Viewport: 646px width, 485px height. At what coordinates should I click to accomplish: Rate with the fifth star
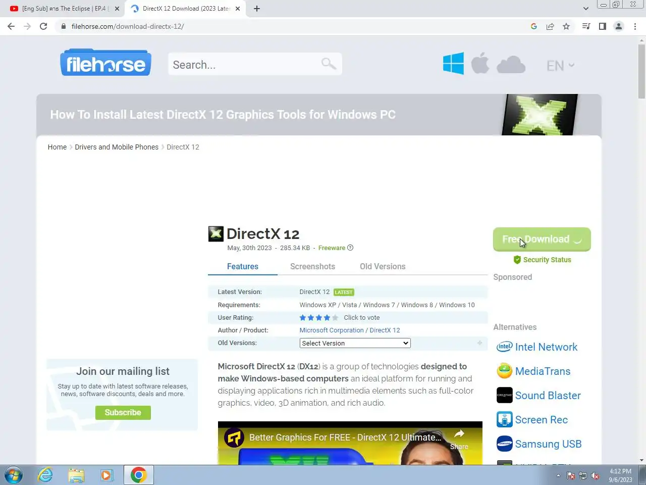(335, 318)
